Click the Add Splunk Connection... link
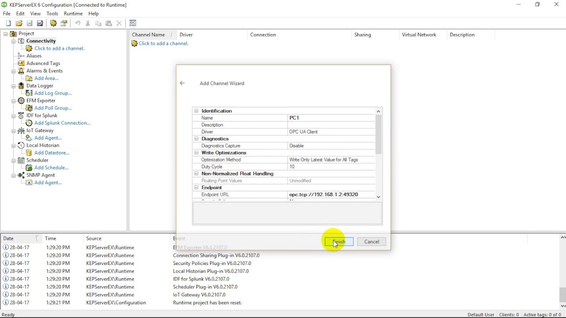Screen dimensions: 566x318 click(x=62, y=123)
